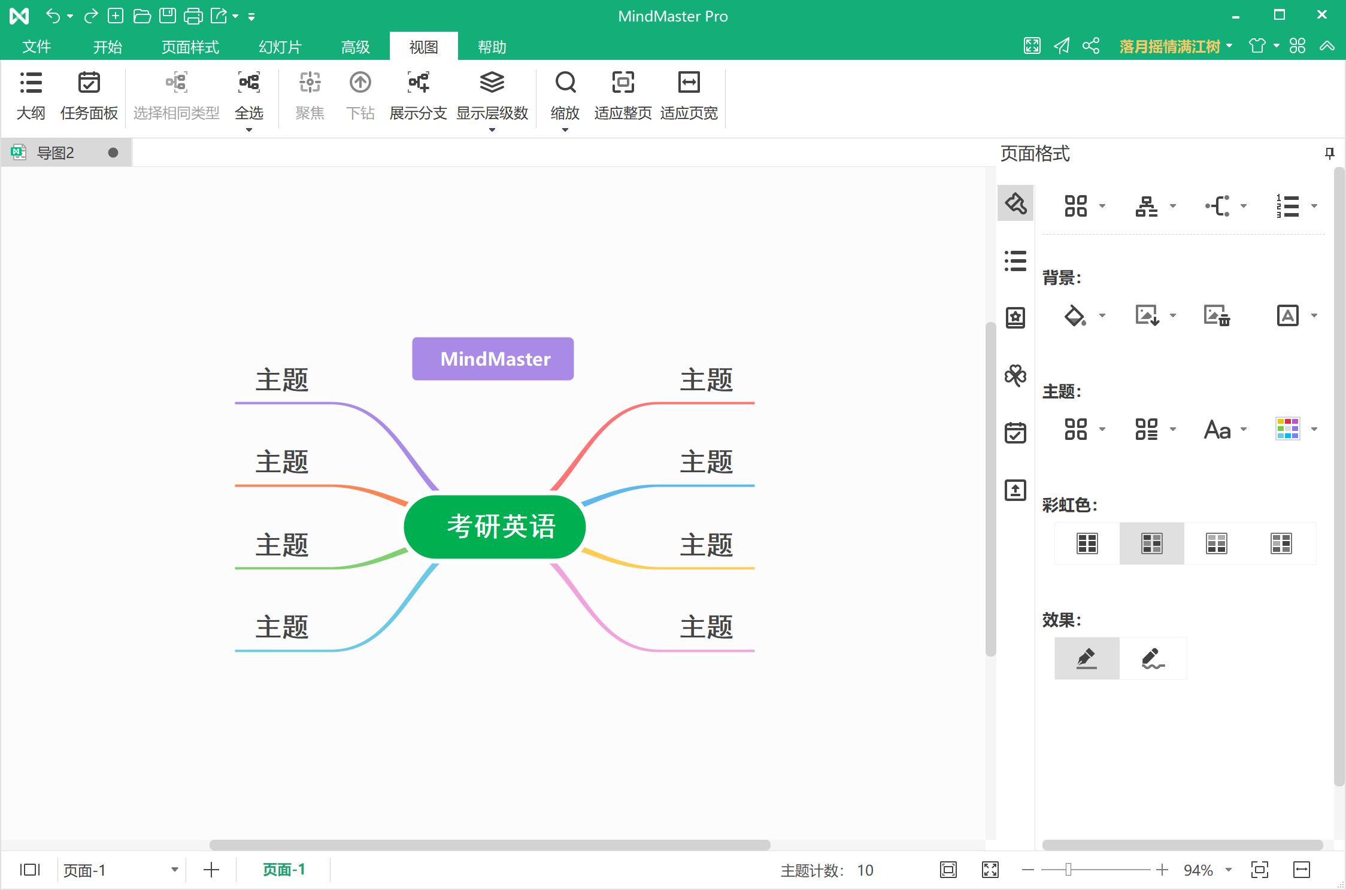The height and width of the screenshot is (890, 1346).
Task: Click the username 落月摇情满江树
Action: [1169, 46]
